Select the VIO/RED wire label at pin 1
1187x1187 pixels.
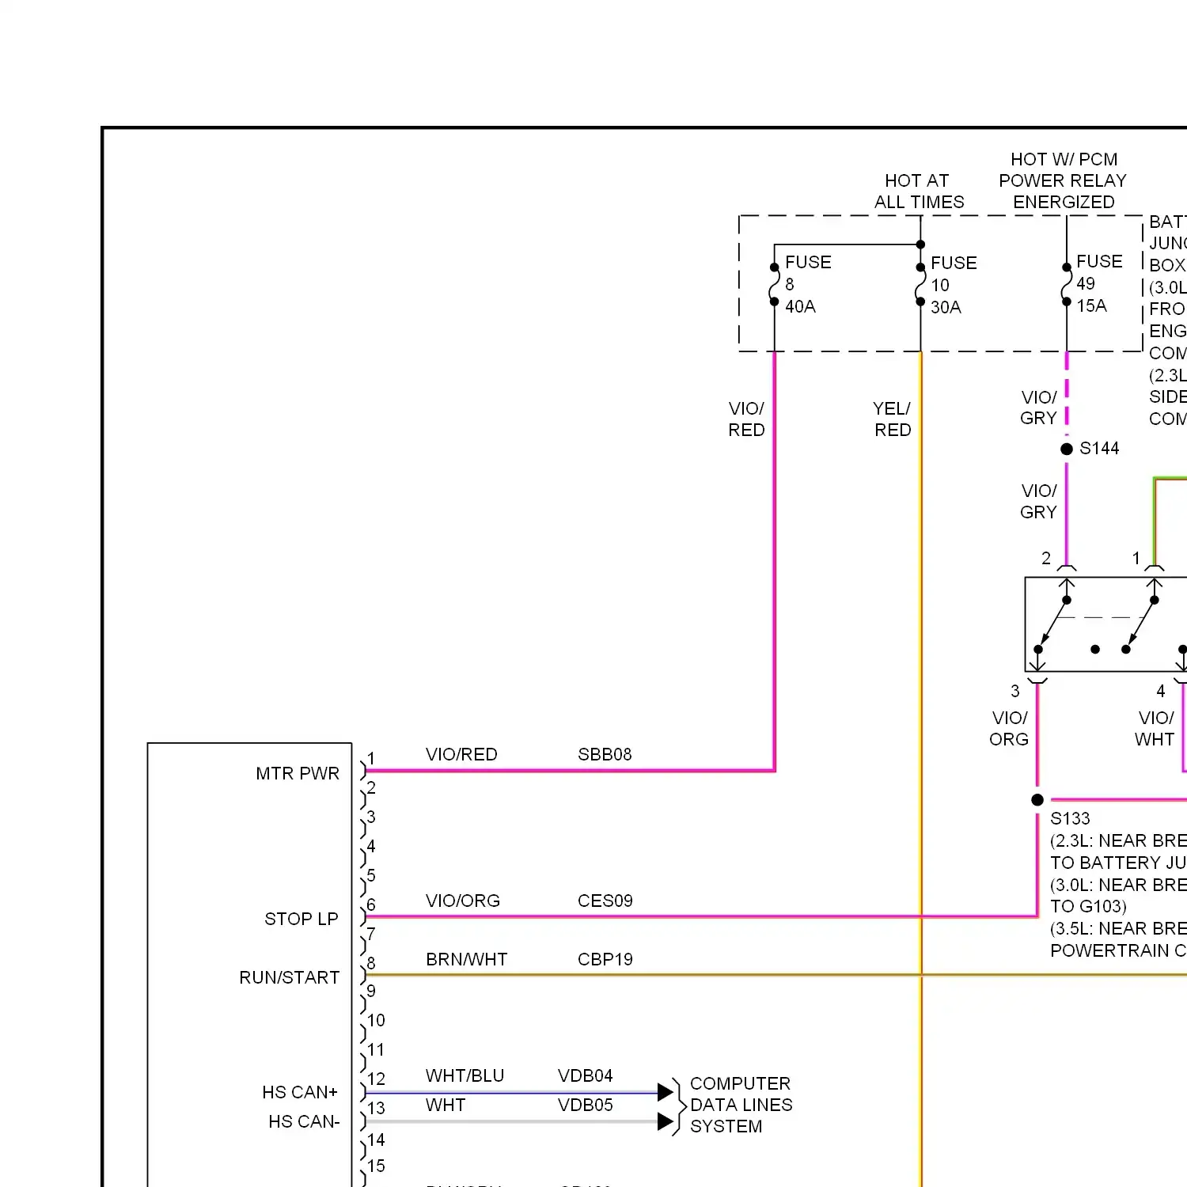(x=461, y=754)
